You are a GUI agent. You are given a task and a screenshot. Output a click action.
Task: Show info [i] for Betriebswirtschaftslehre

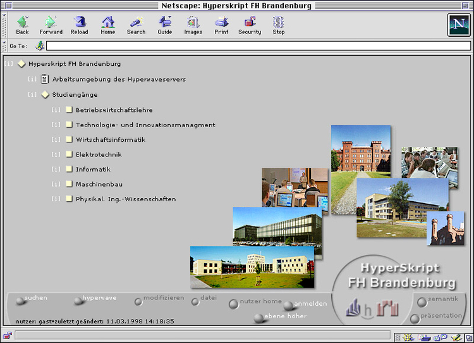pyautogui.click(x=56, y=109)
